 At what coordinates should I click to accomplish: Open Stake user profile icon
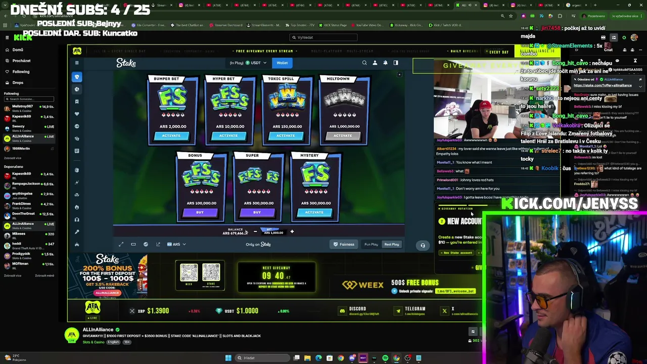375,63
